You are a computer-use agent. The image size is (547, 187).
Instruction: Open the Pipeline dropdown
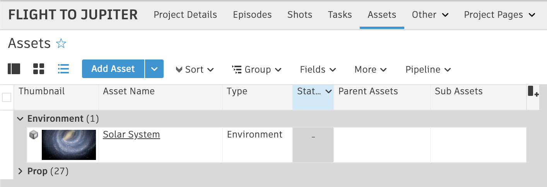point(428,70)
